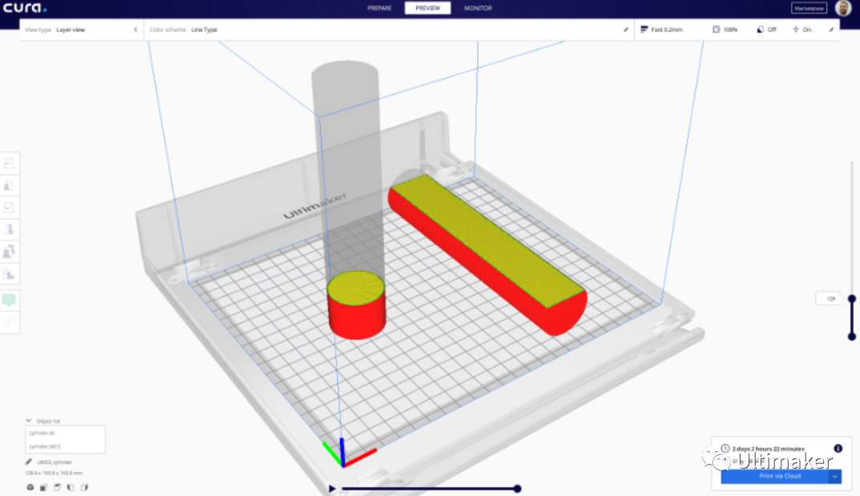
Task: Expand Print via Cloud options arrow
Action: pos(835,476)
